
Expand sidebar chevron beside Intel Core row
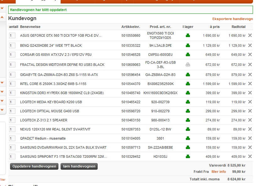pos(2,82)
